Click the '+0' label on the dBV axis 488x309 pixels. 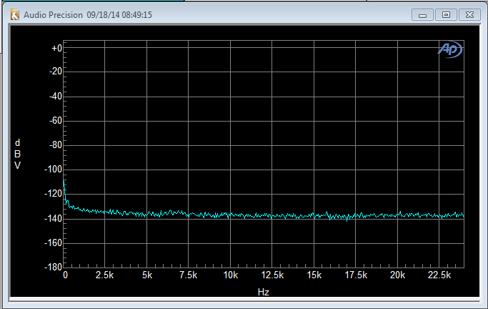[56, 49]
